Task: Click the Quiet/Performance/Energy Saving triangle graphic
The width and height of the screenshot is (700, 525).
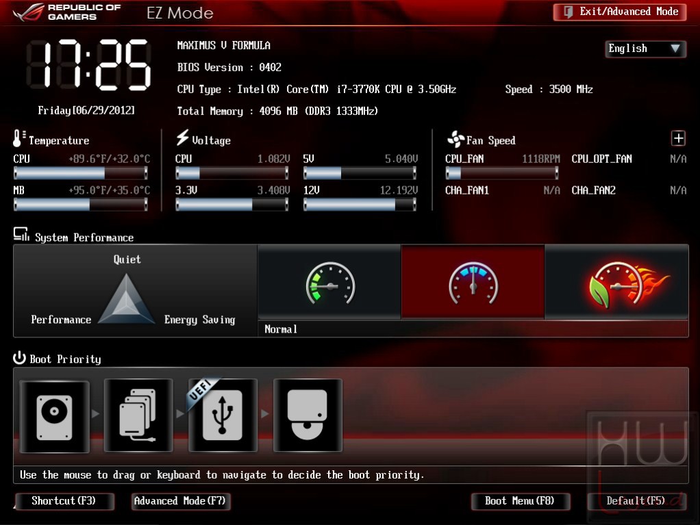Action: click(x=126, y=299)
